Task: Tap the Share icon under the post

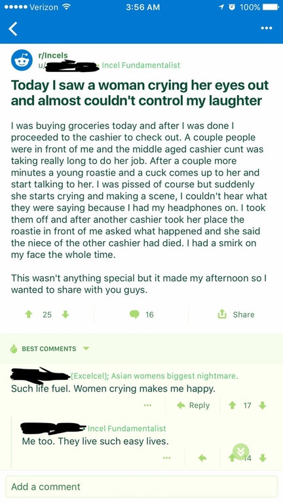Action: [x=221, y=314]
